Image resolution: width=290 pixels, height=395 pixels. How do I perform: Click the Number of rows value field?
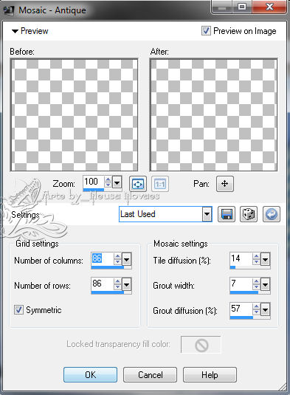103,284
